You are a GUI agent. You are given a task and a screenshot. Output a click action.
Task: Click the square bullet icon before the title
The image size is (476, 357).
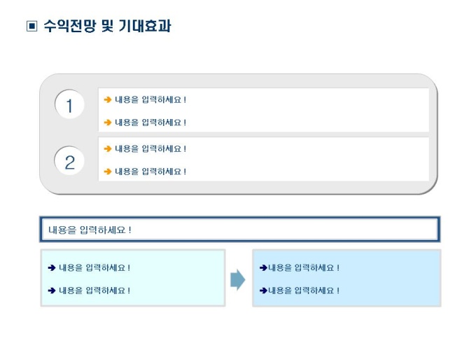tap(31, 27)
